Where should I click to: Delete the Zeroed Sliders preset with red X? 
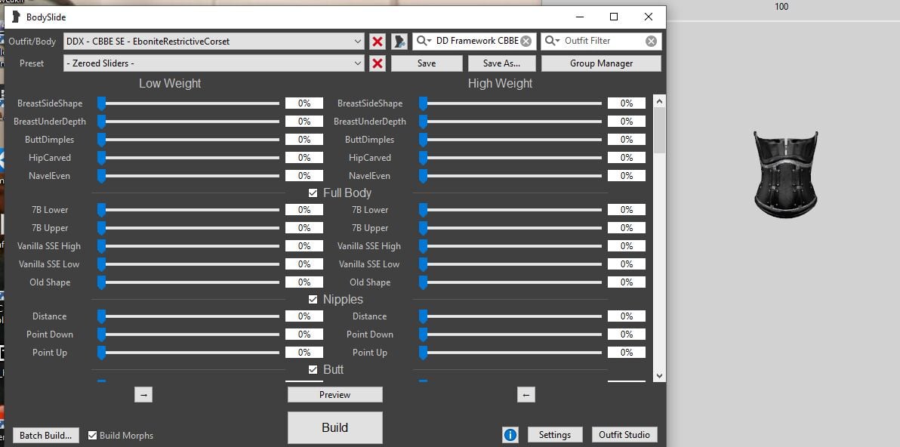click(x=377, y=63)
